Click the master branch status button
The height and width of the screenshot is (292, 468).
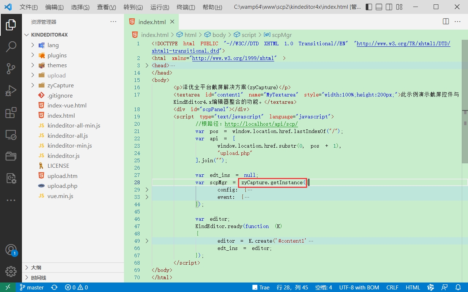point(32,287)
